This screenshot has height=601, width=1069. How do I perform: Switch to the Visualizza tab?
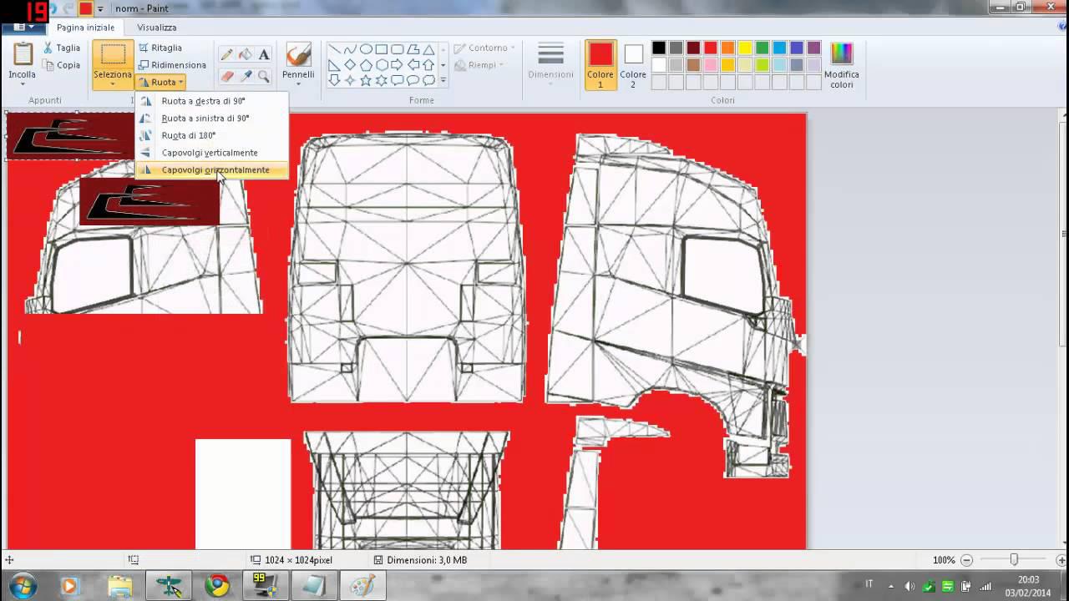pyautogui.click(x=156, y=28)
